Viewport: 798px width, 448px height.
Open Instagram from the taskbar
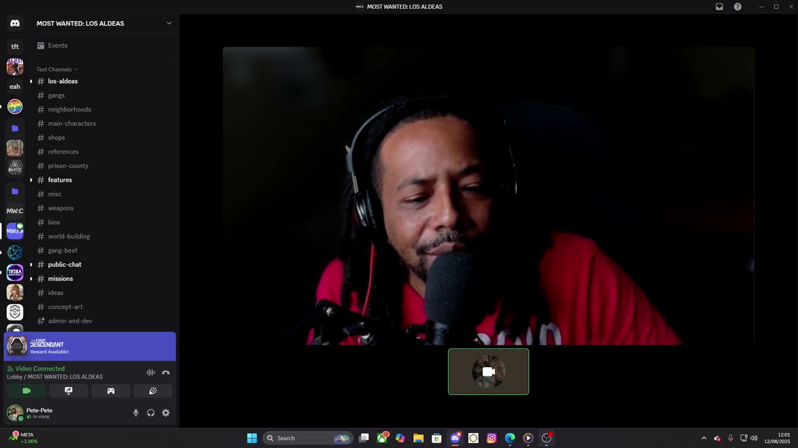point(491,438)
